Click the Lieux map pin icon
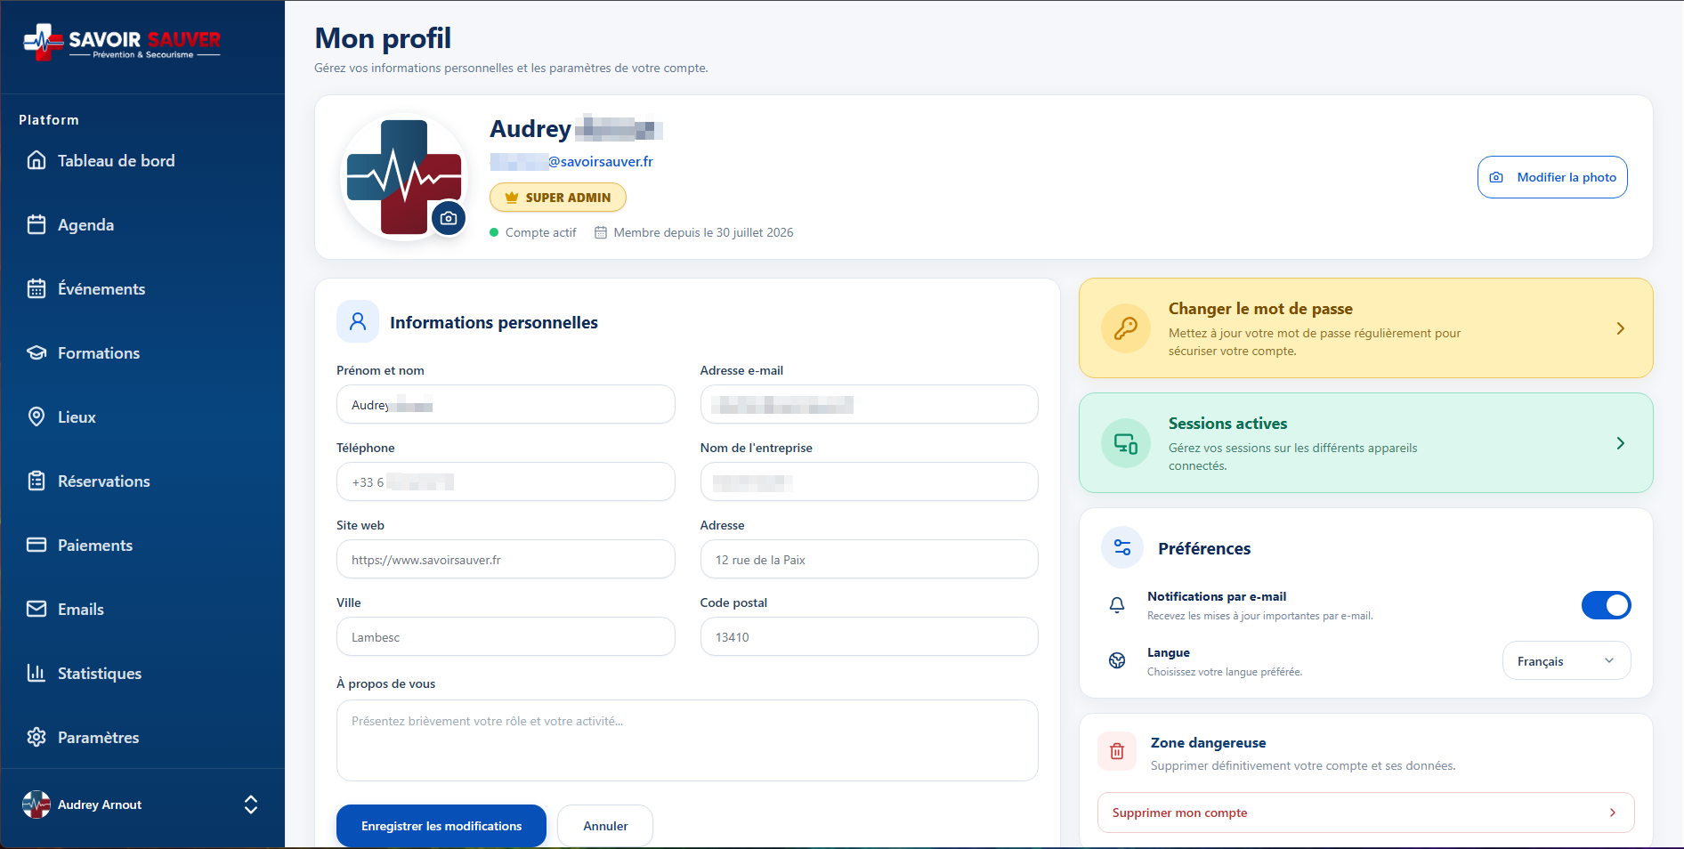 tap(36, 416)
